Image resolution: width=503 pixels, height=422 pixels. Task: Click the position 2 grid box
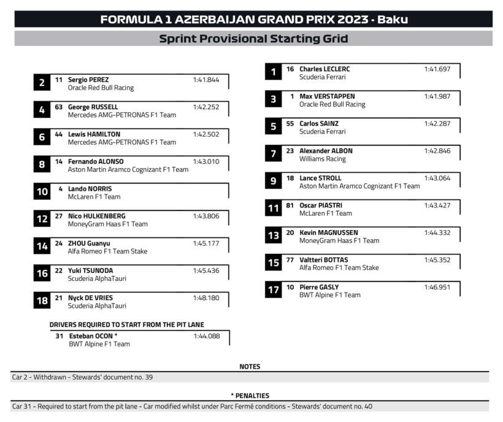42,83
